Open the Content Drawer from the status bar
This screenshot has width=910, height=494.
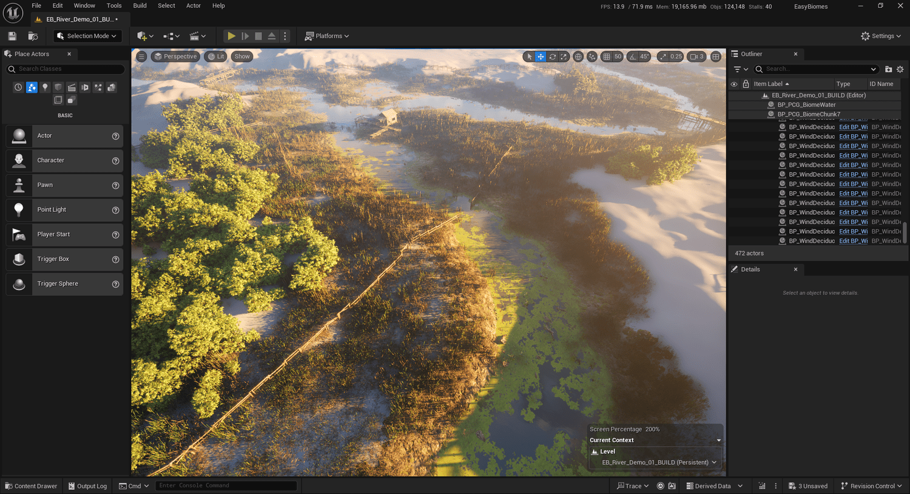(x=31, y=486)
